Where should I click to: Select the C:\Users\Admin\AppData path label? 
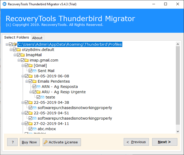pyautogui.click(x=70, y=44)
